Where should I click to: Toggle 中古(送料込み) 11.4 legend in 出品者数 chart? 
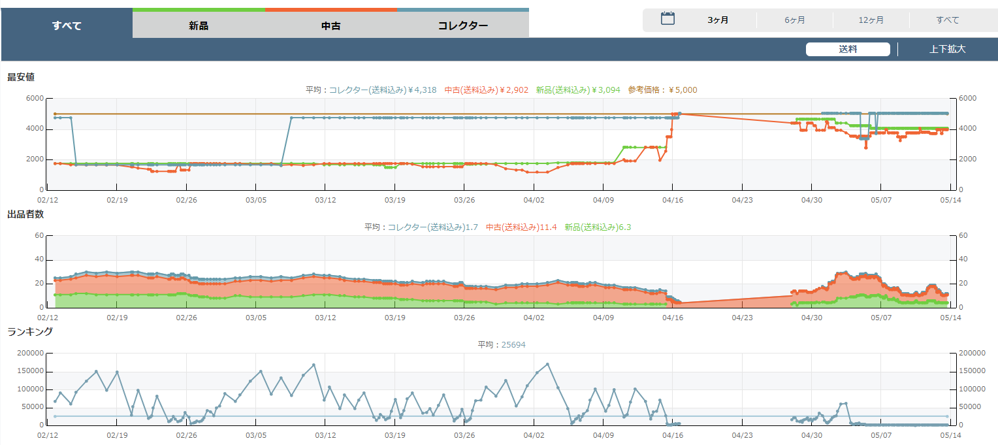521,227
